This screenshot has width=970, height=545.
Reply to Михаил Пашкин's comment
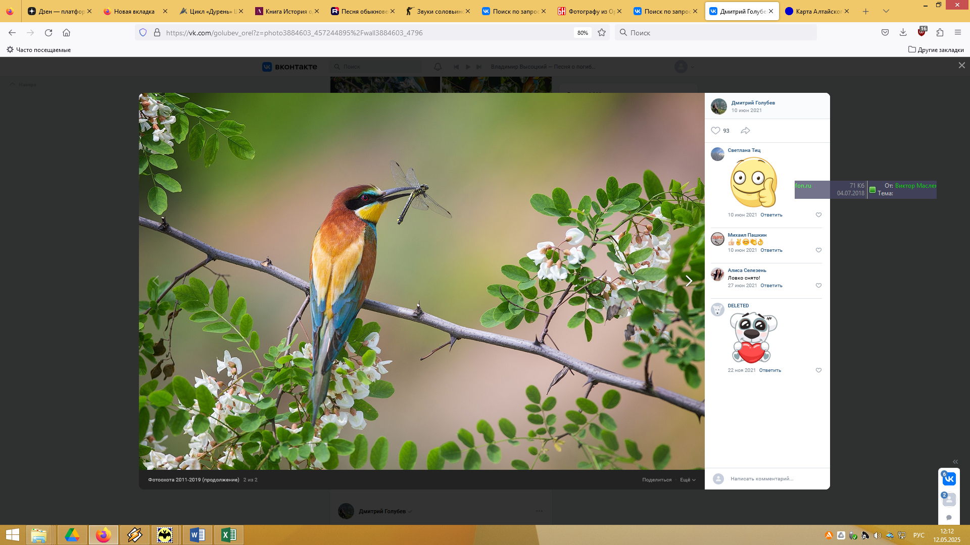[771, 250]
